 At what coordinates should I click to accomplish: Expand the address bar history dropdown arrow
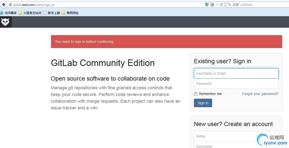click(217, 5)
